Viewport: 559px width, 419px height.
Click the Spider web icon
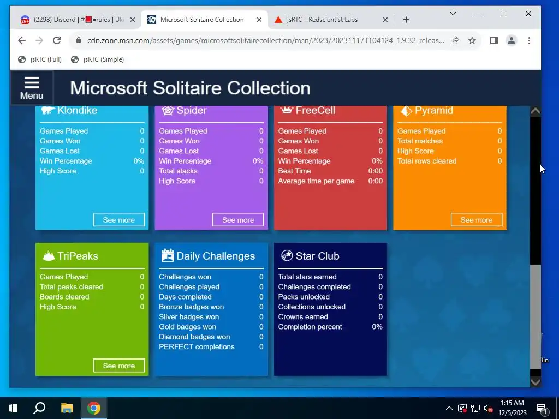tap(167, 110)
